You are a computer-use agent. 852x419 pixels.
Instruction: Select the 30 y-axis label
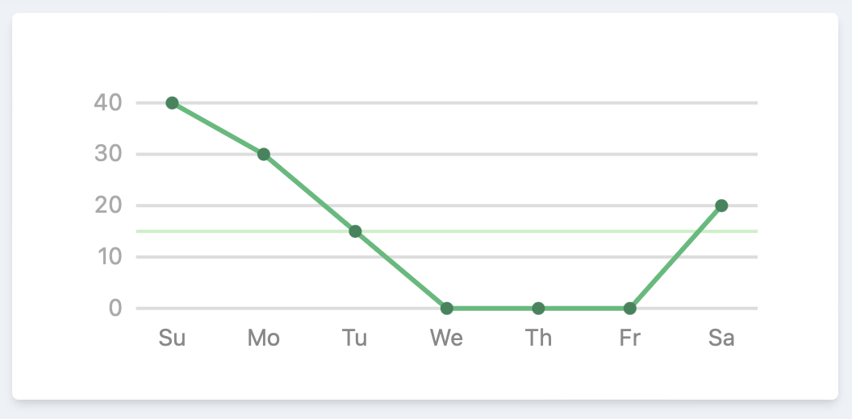click(107, 154)
